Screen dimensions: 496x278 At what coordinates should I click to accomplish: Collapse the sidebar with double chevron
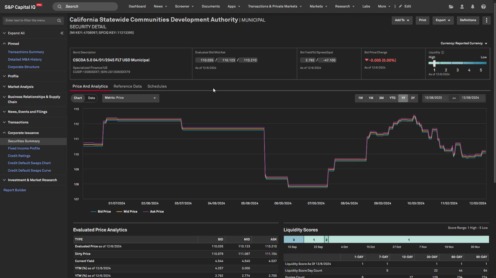62,33
